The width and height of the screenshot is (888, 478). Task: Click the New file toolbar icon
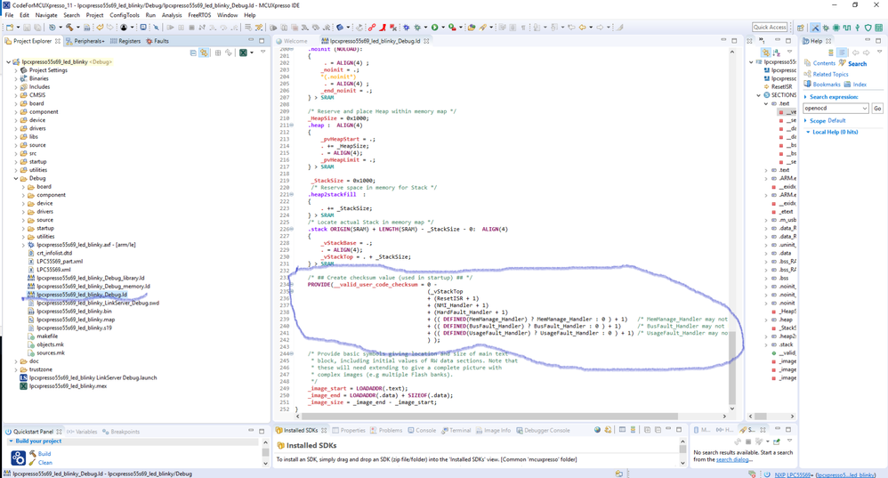10,28
